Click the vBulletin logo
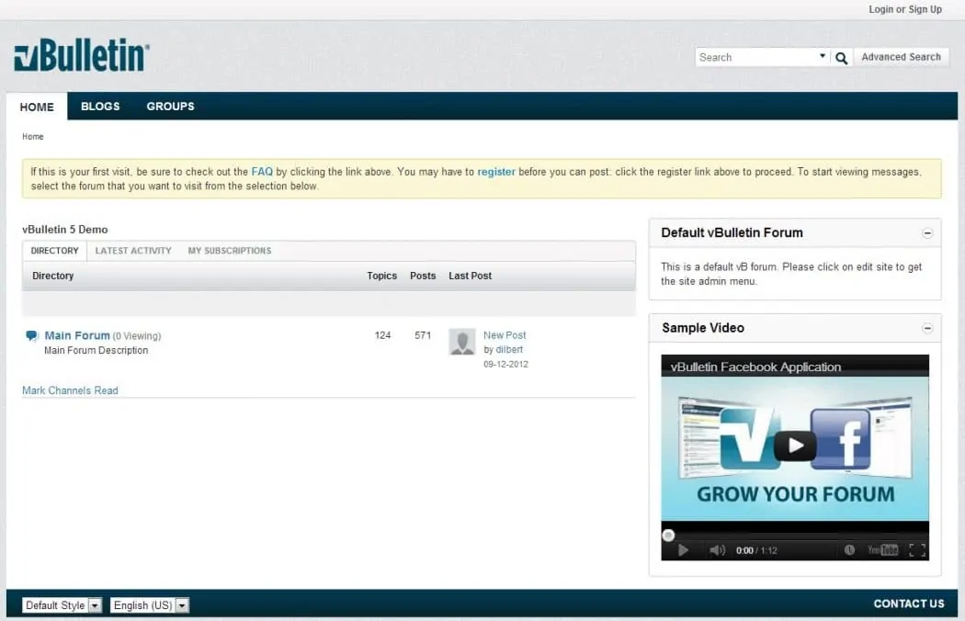 pos(81,55)
